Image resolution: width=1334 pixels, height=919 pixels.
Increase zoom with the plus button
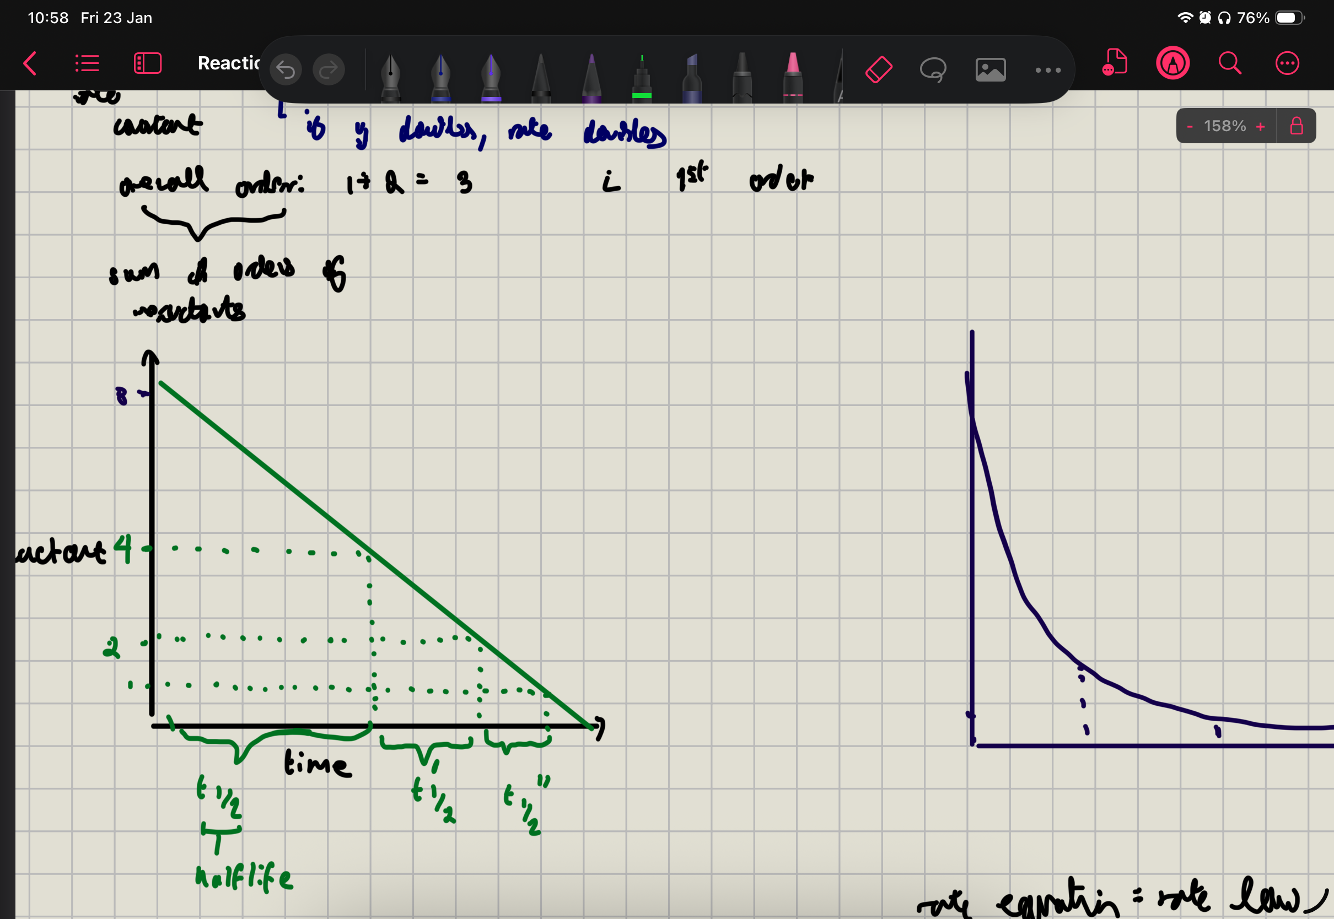tap(1260, 126)
